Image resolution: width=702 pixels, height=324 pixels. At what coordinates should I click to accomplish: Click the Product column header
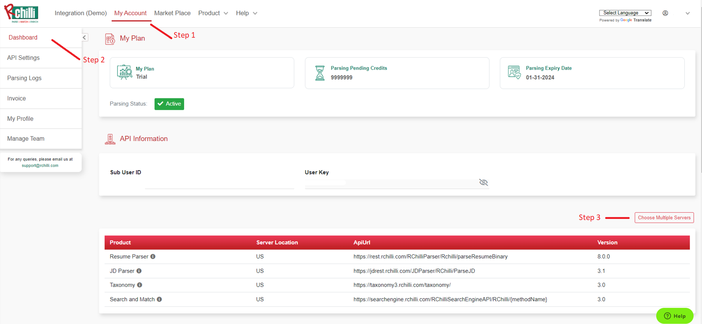click(x=120, y=243)
